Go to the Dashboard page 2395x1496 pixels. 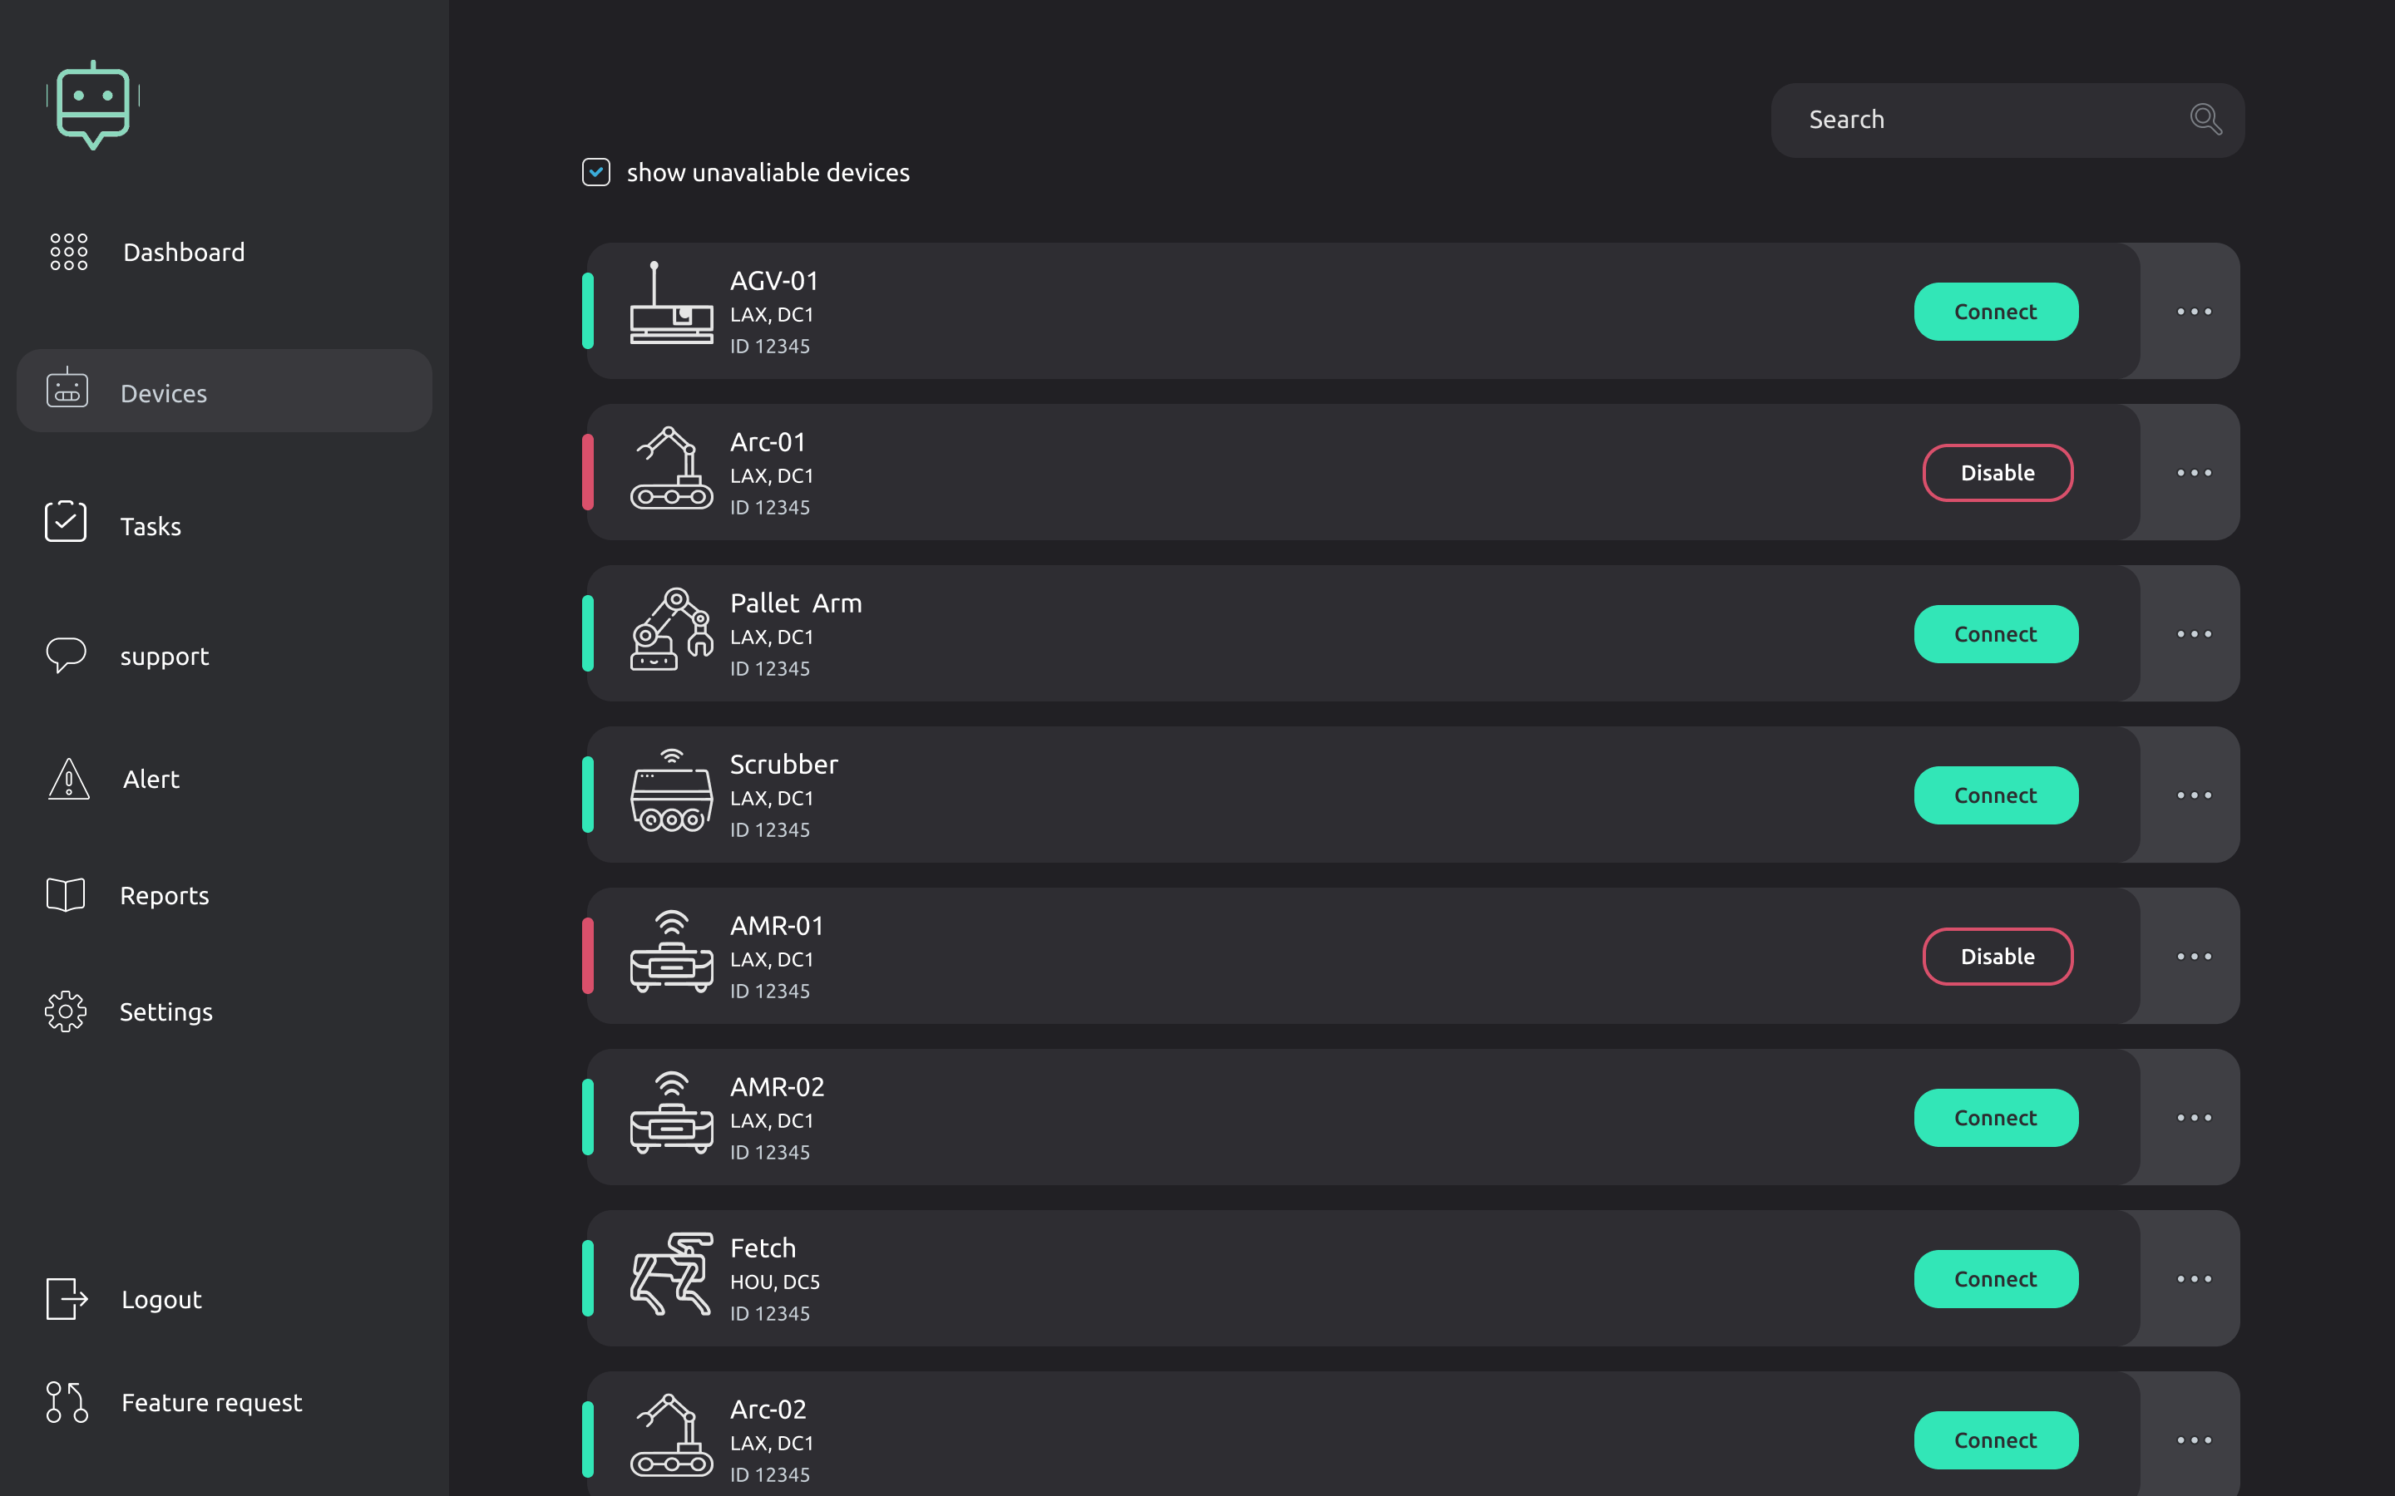pos(183,253)
